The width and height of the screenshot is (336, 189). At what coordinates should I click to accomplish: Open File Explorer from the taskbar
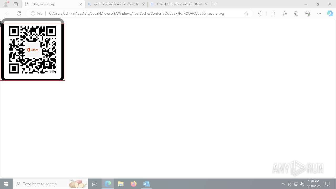(x=121, y=184)
